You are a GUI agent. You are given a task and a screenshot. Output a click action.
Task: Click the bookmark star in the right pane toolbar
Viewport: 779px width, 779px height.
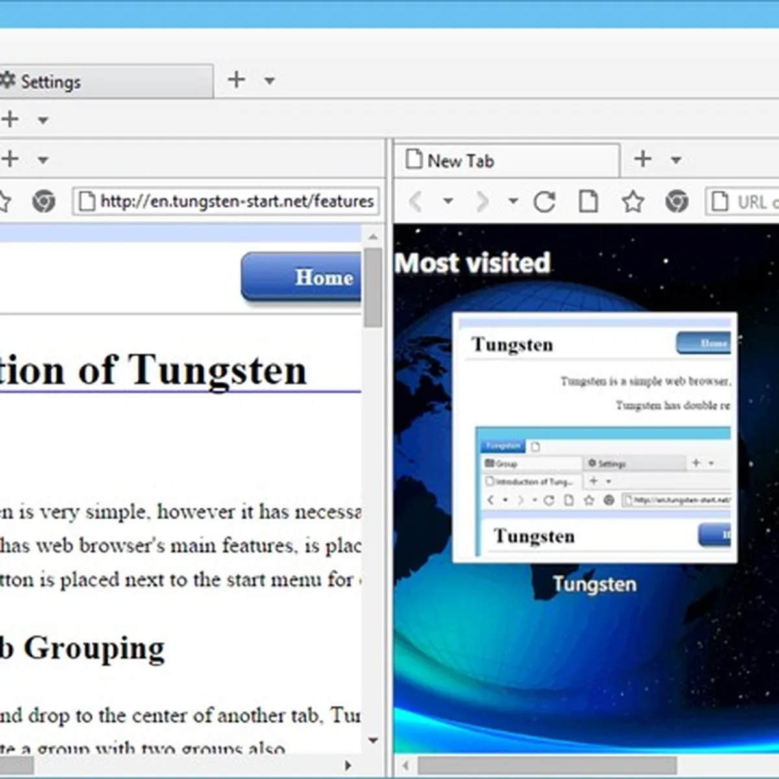(x=632, y=202)
